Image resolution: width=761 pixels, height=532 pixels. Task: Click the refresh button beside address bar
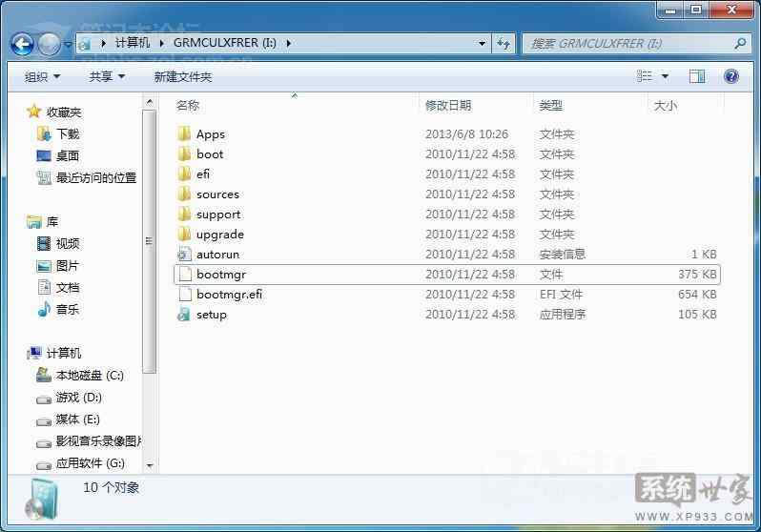click(x=504, y=43)
